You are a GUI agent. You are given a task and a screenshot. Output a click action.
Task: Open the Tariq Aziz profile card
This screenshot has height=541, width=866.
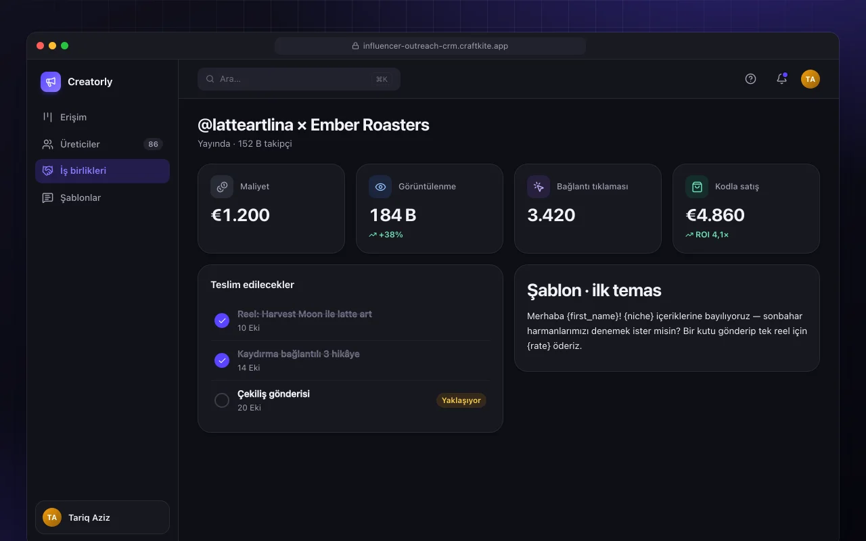click(x=102, y=517)
